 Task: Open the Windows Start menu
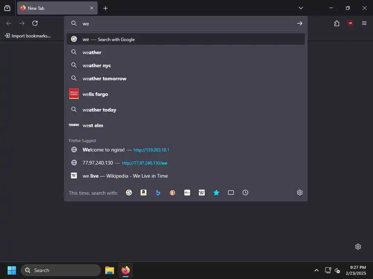tap(12, 270)
